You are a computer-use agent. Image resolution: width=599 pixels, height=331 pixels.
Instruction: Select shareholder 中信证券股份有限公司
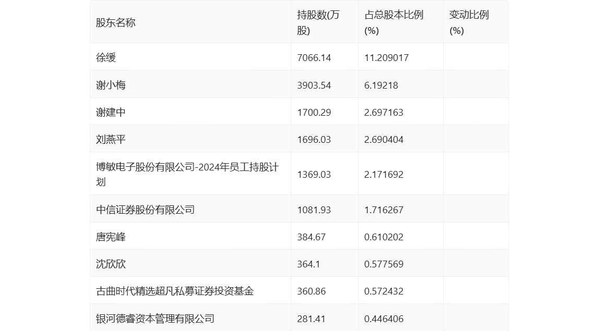click(x=145, y=210)
